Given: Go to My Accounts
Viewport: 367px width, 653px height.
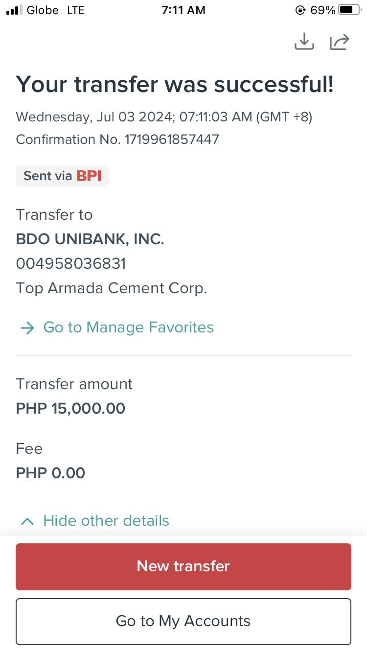Looking at the screenshot, I should (183, 621).
